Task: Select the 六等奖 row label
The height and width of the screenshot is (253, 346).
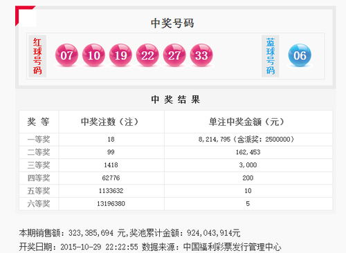Action: tap(39, 204)
